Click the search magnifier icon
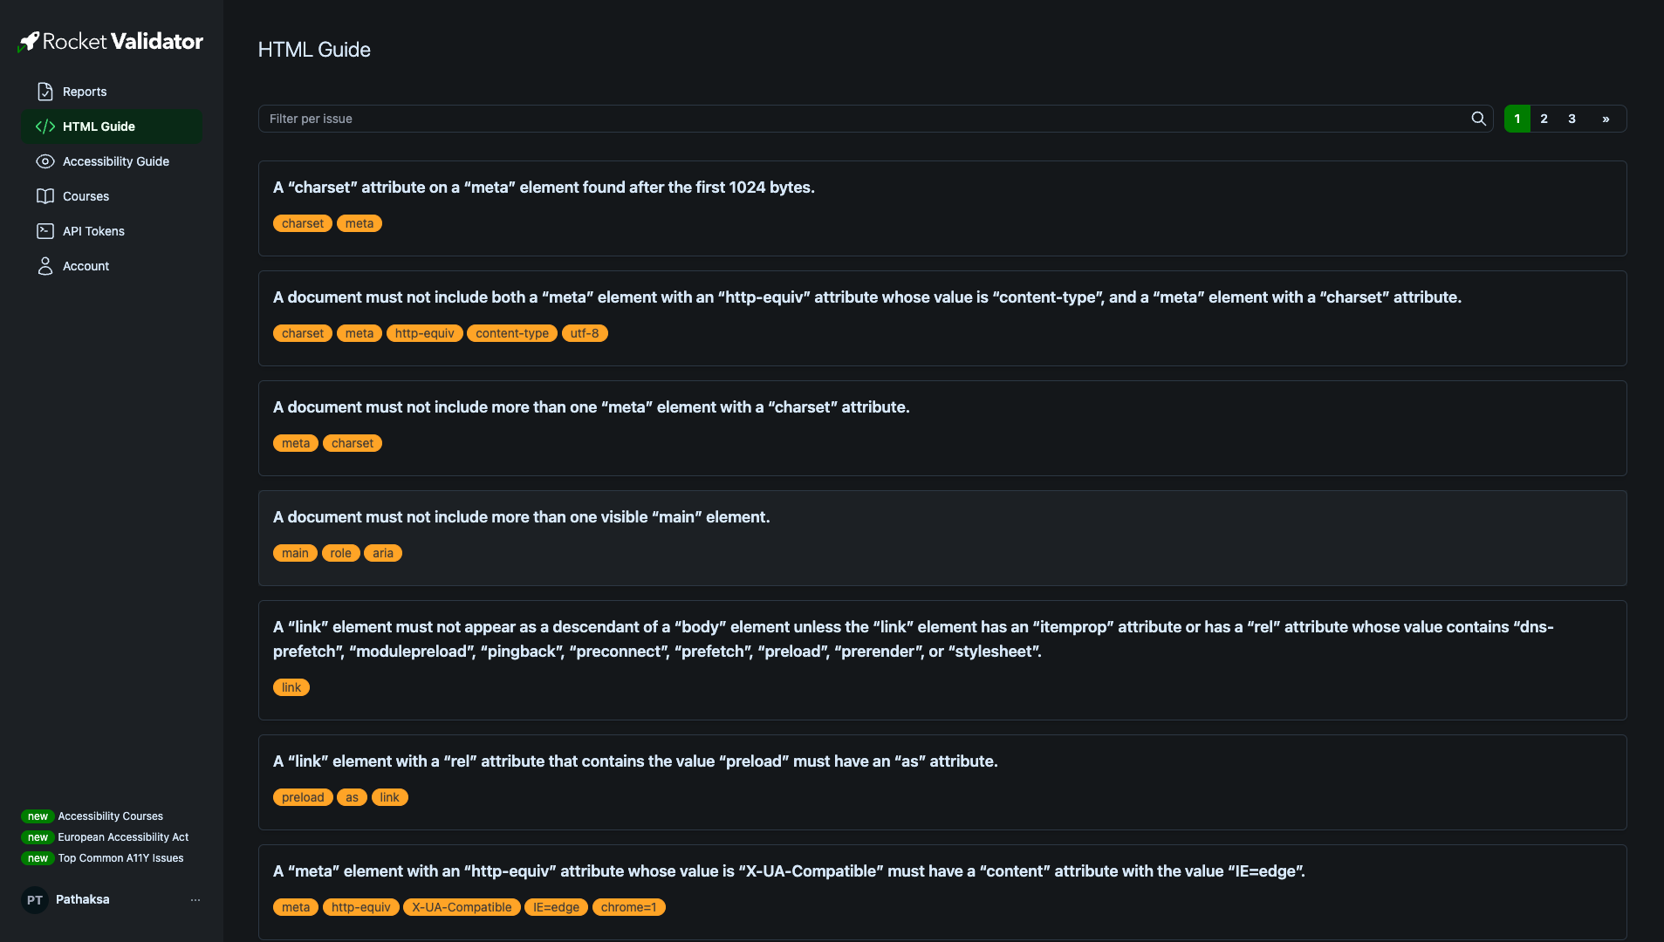 pyautogui.click(x=1478, y=119)
